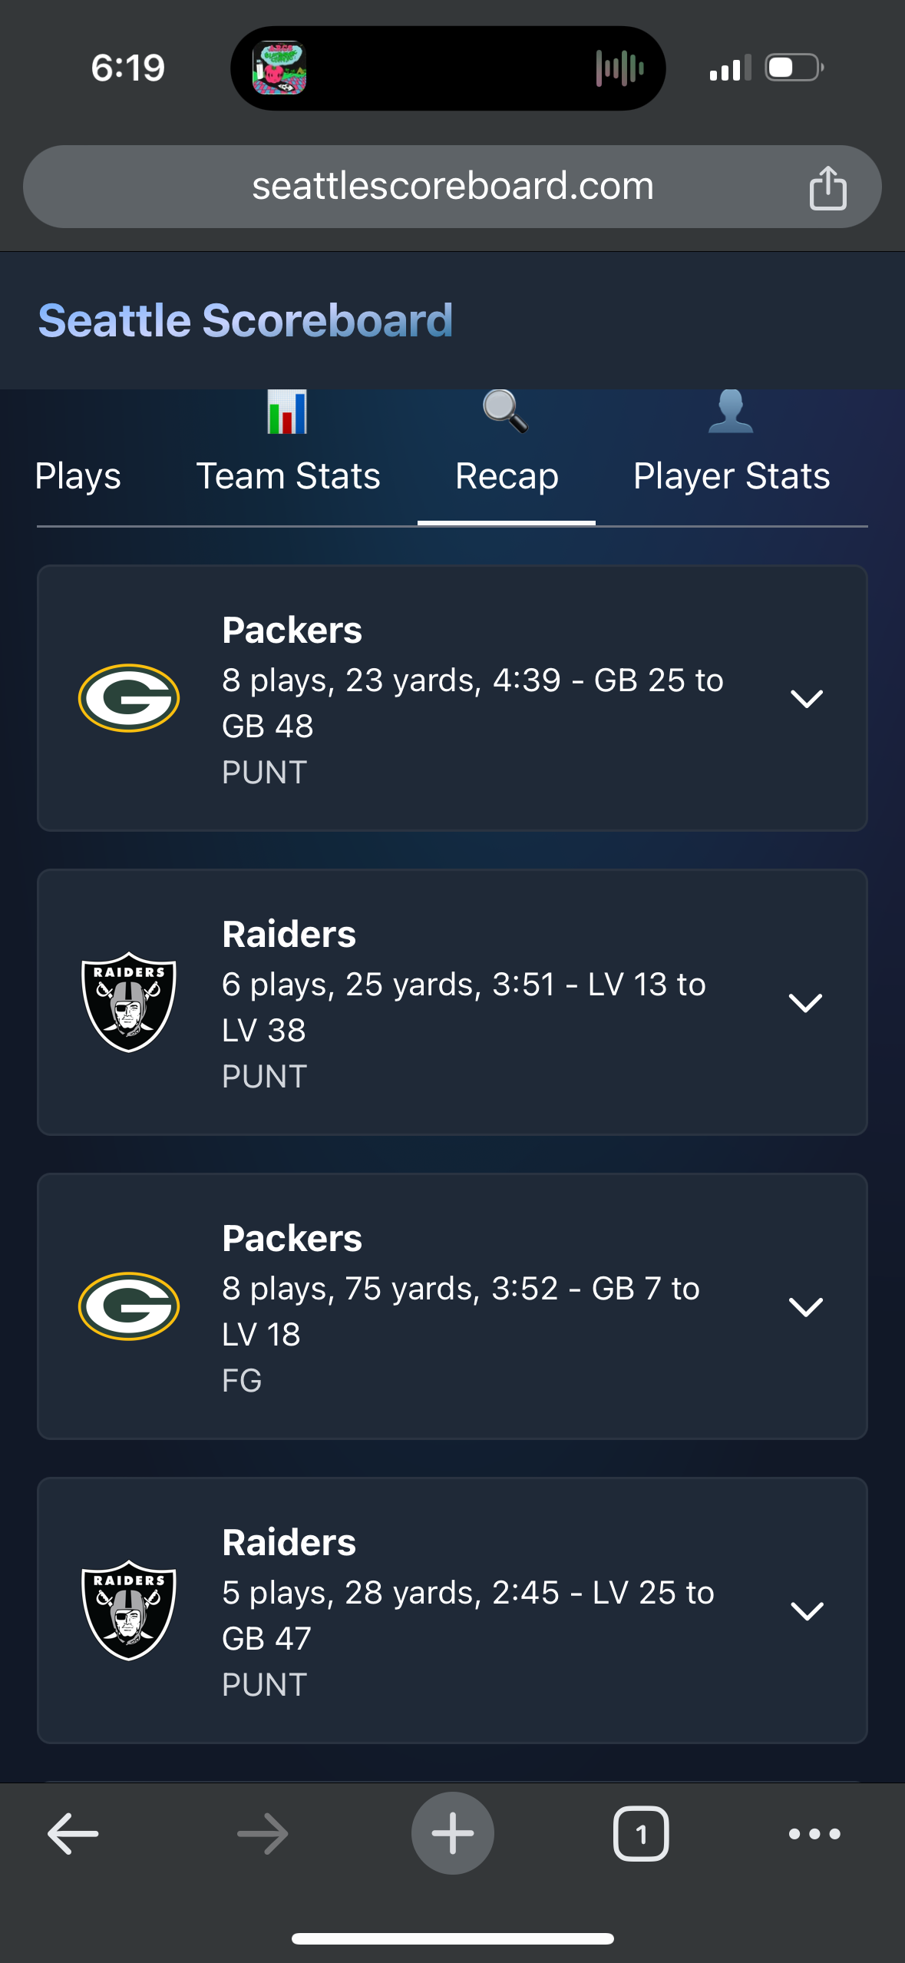Expand the Packers 23 yards punt drive

[x=452, y=698]
